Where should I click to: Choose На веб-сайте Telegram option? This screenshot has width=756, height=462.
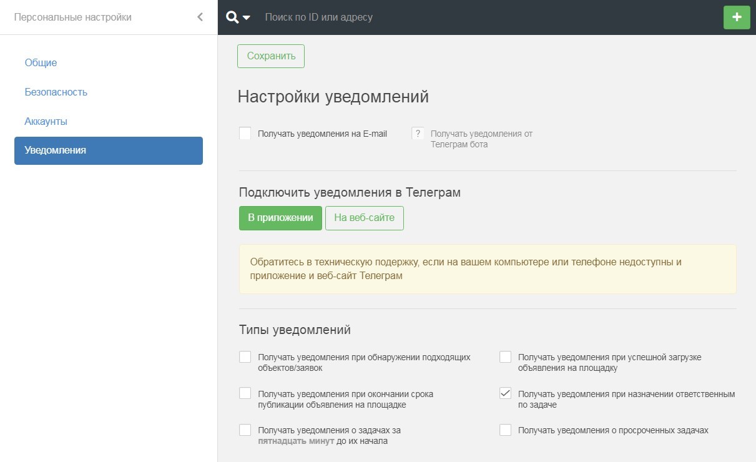365,218
